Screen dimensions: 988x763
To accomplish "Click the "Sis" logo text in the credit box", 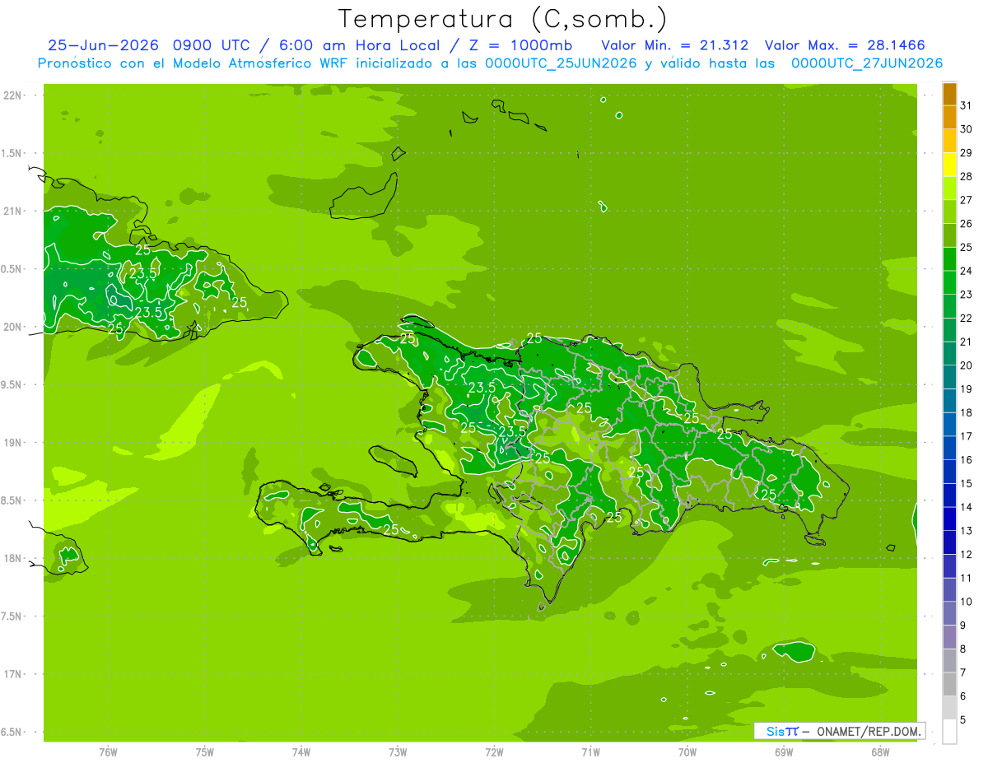I will coord(774,731).
